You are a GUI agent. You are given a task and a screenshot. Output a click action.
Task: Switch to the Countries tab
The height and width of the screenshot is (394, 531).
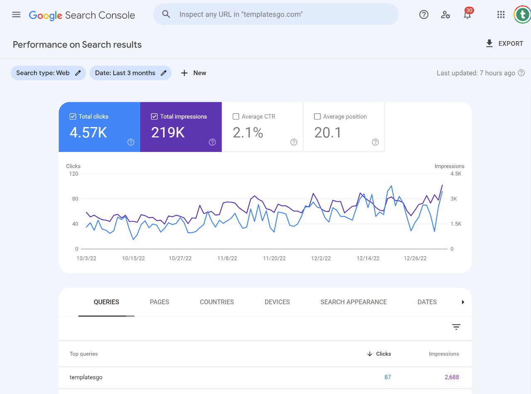(217, 302)
